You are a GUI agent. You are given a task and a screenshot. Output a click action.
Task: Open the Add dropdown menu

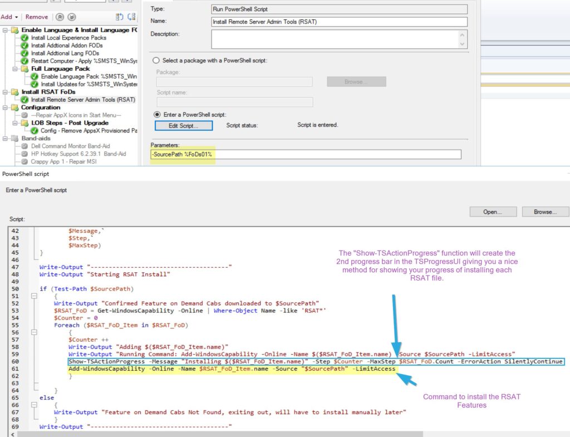pyautogui.click(x=10, y=17)
